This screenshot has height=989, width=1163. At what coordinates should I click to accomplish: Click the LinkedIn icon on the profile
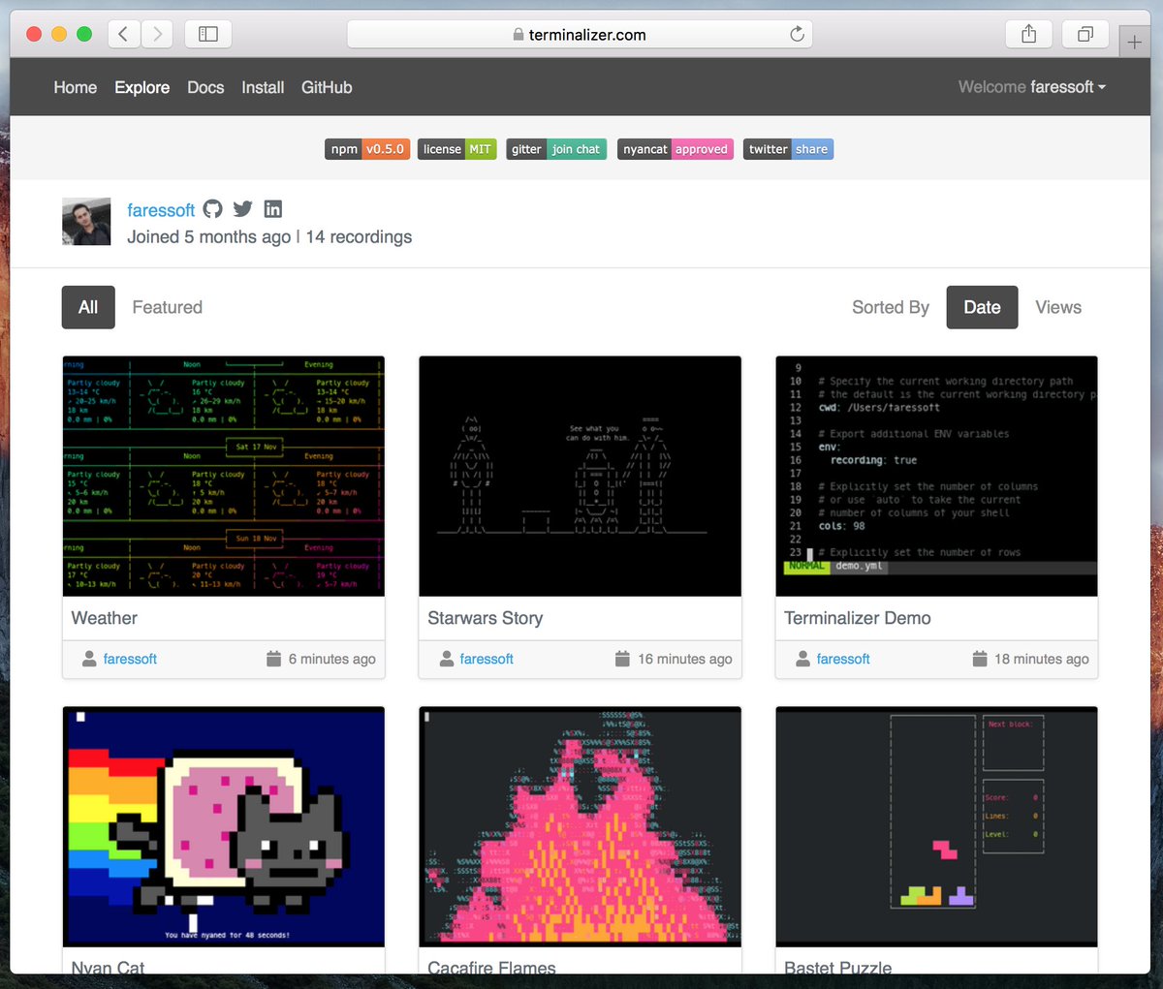pyautogui.click(x=272, y=208)
